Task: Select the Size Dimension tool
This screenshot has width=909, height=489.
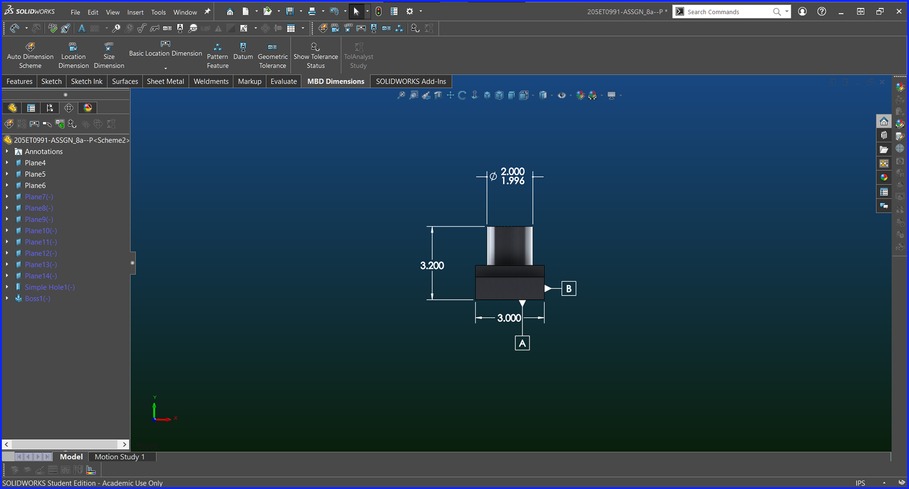Action: coord(109,55)
